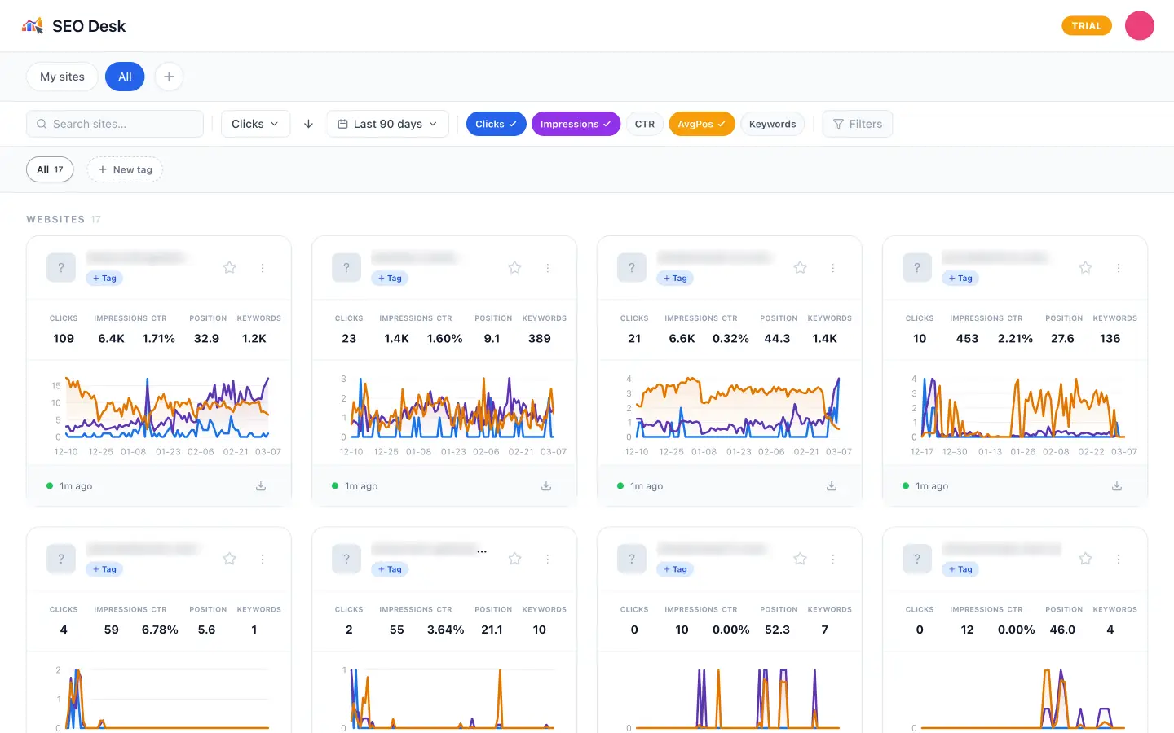
Task: Open the Filters panel
Action: click(857, 123)
